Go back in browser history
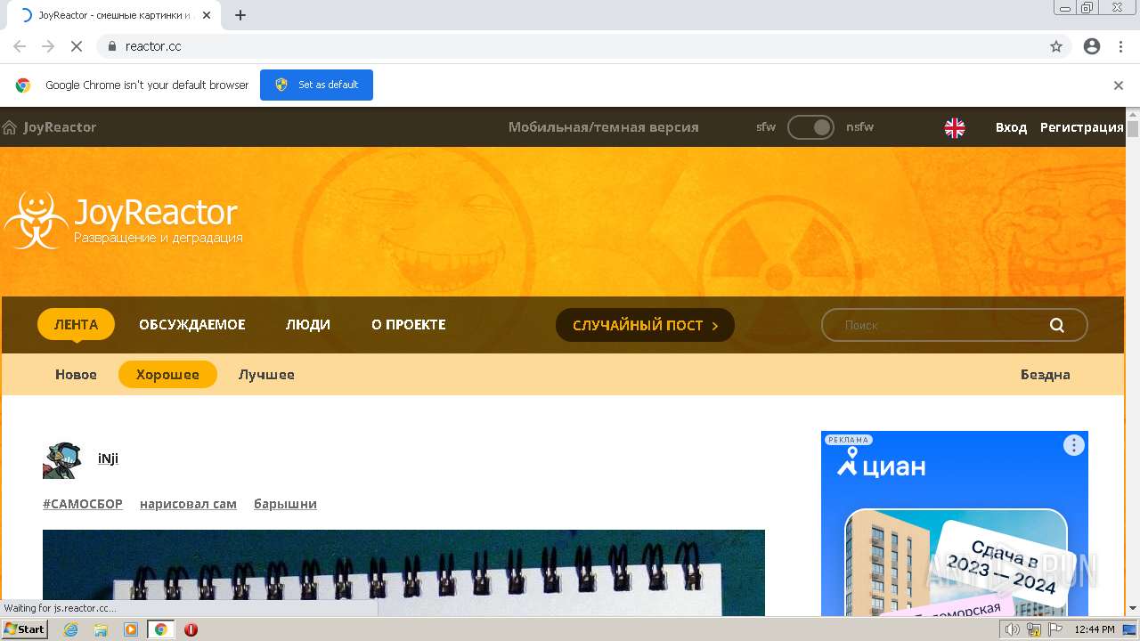 pyautogui.click(x=20, y=46)
